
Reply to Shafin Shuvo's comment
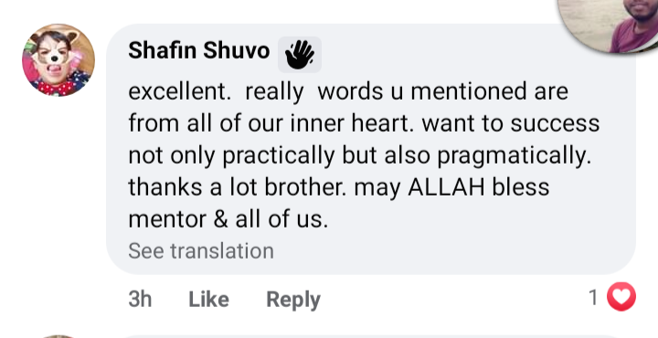click(x=293, y=300)
